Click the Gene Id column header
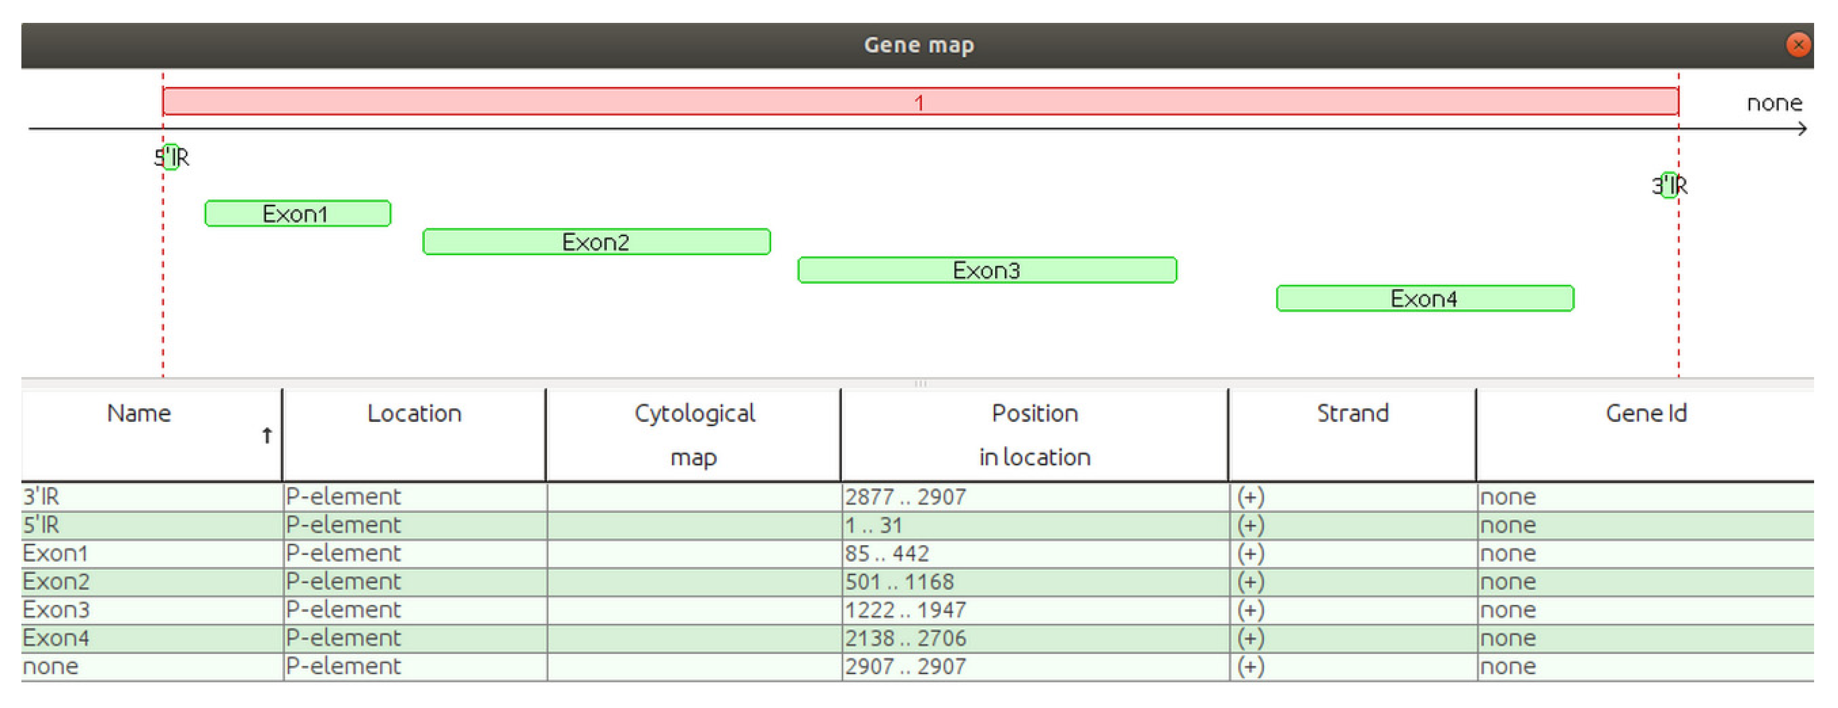The width and height of the screenshot is (1838, 708). pos(1645,413)
